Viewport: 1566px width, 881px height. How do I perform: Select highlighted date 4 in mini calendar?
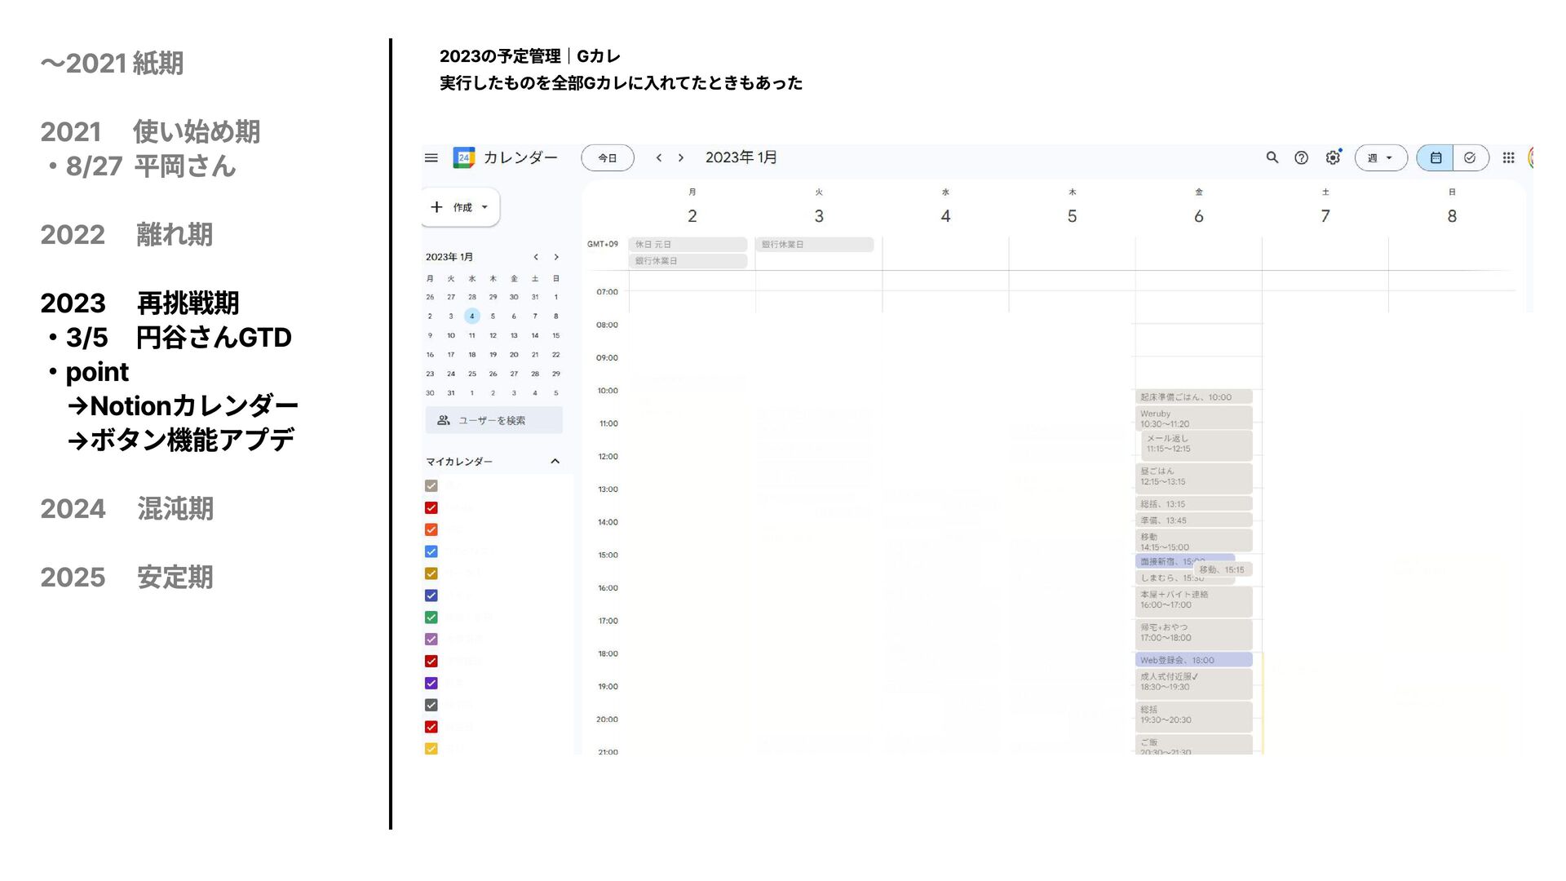point(471,316)
